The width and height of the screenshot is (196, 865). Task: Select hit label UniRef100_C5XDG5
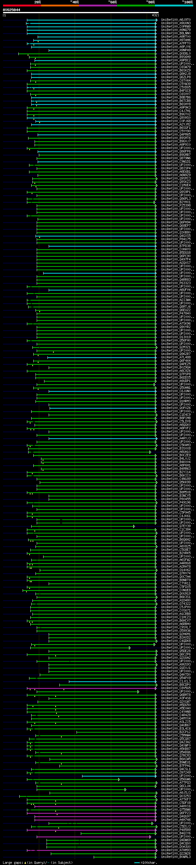[x=176, y=87]
